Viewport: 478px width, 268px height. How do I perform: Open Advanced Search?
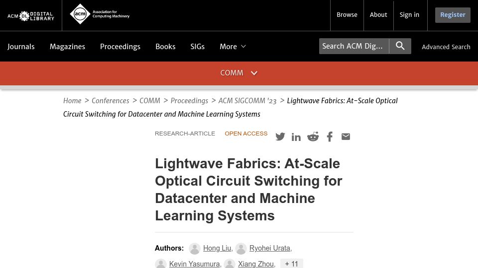[446, 47]
